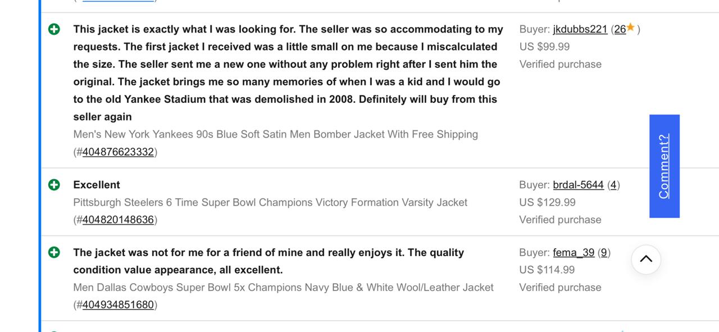Screen dimensions: 719x332
Task: Select the 'Verified purchase' label on Steelers review
Action: (559, 219)
